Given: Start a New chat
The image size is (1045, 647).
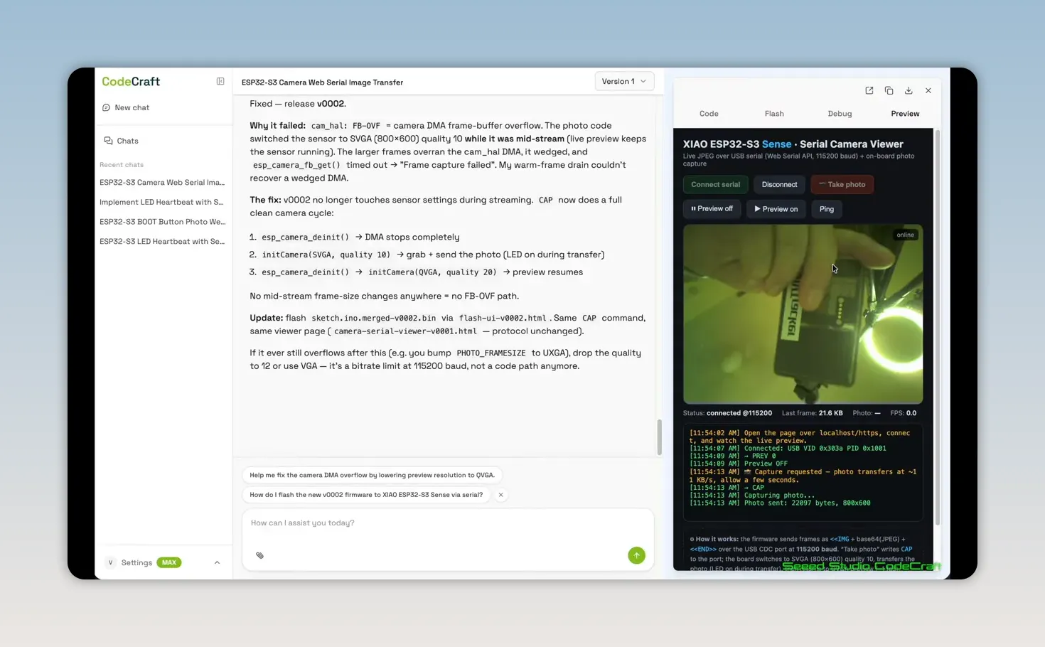Looking at the screenshot, I should click(126, 107).
